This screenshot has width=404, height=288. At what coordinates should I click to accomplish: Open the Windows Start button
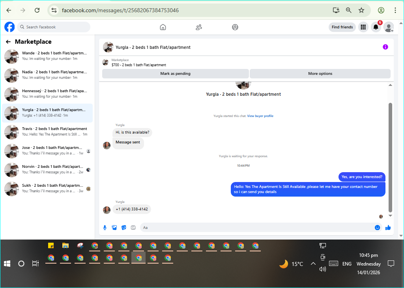point(7,264)
